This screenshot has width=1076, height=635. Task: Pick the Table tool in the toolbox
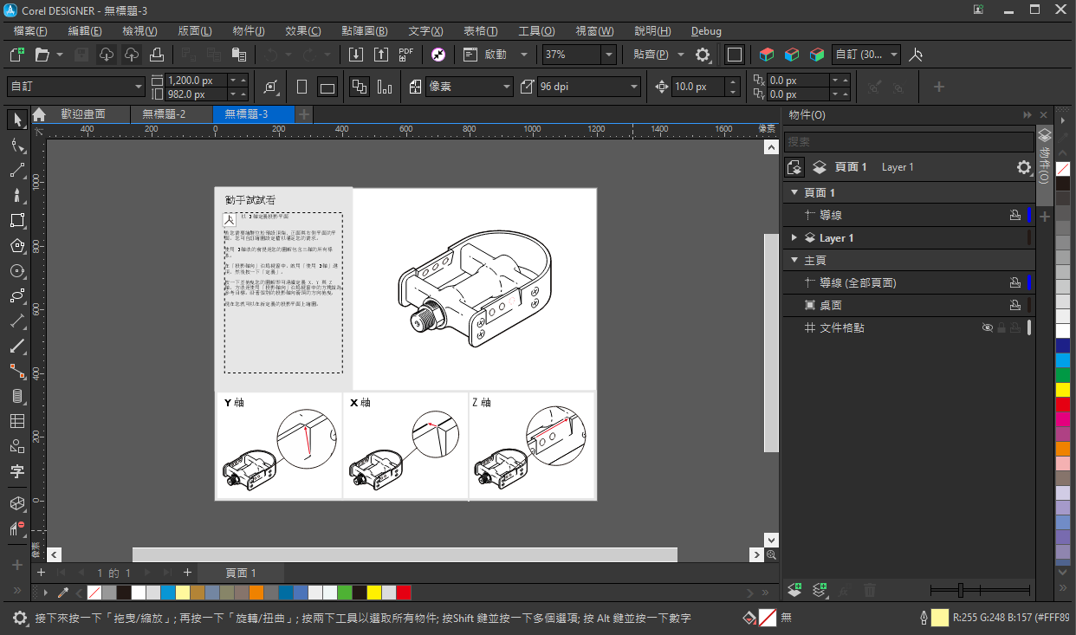tap(16, 421)
